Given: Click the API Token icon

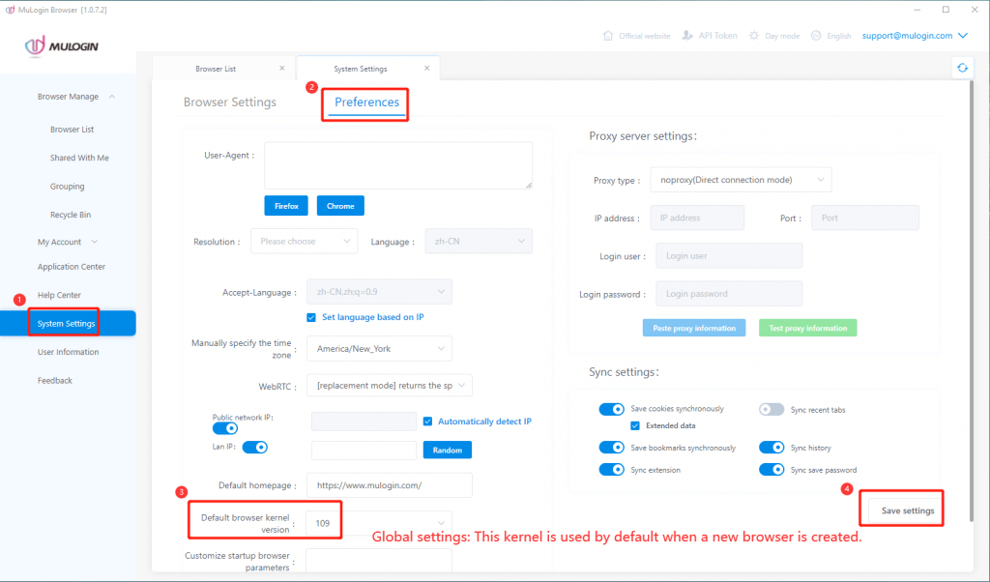Looking at the screenshot, I should [x=687, y=36].
